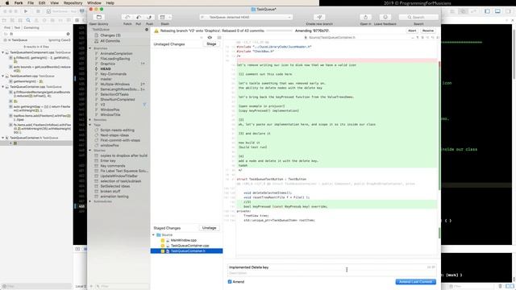516x290 pixels.
Task: Click the Search field in Fork toolbar
Action: 418,17
